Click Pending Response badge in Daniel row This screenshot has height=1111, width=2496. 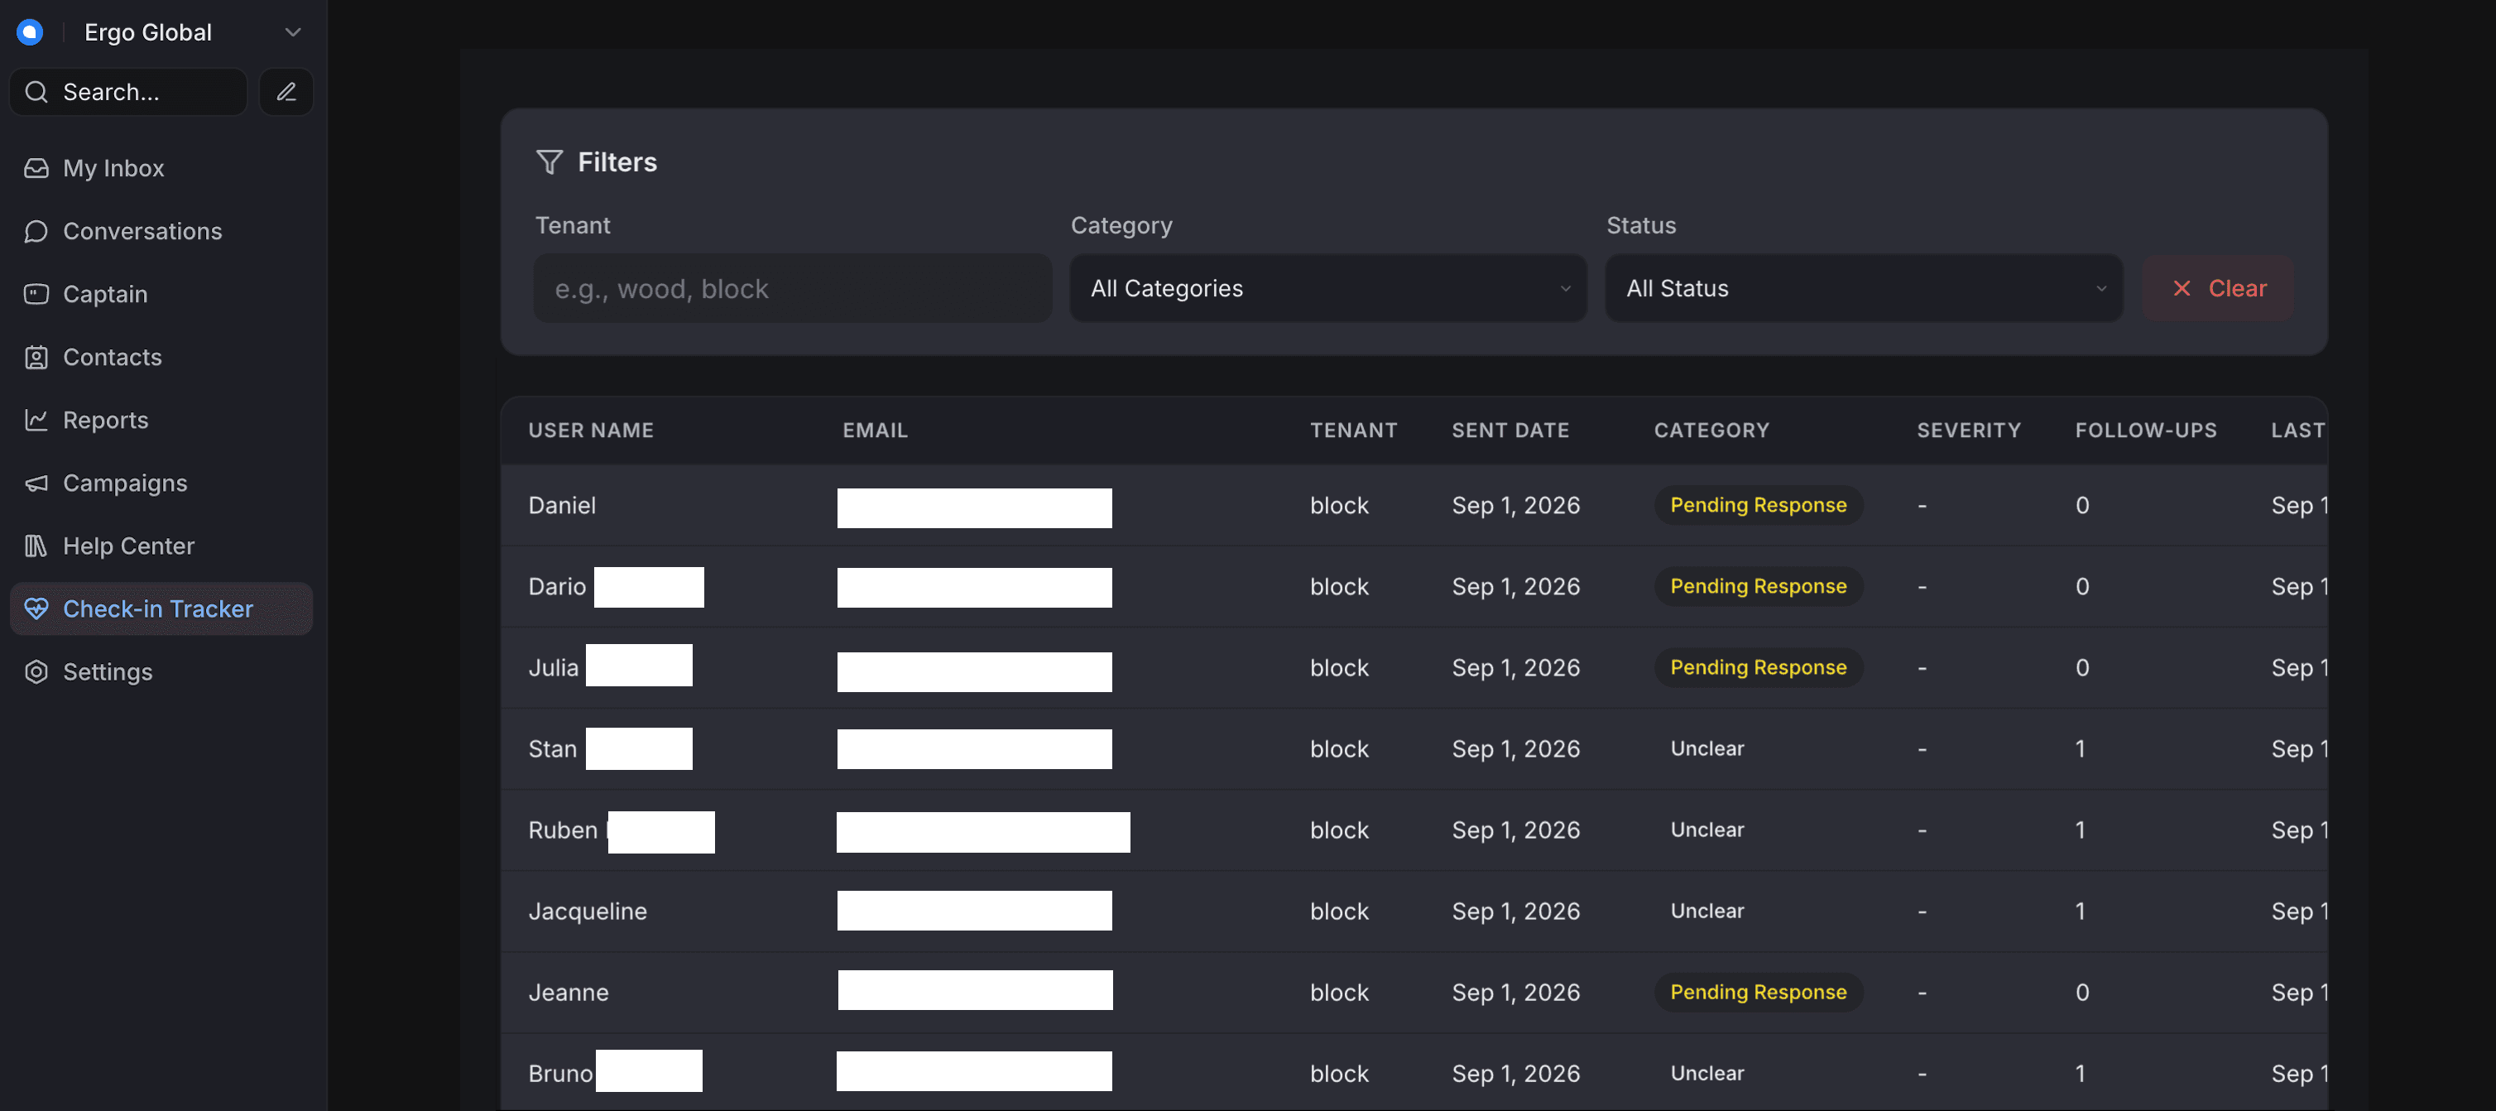1758,505
